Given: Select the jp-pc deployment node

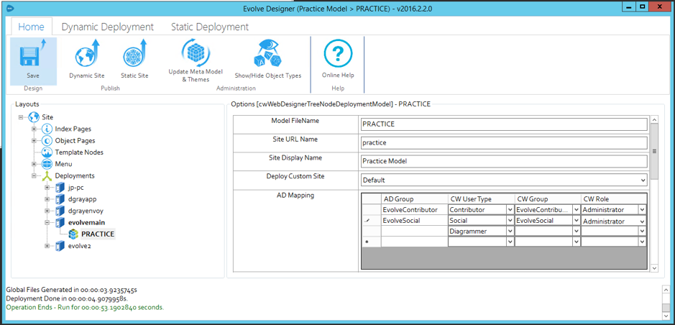Looking at the screenshot, I should [x=76, y=188].
